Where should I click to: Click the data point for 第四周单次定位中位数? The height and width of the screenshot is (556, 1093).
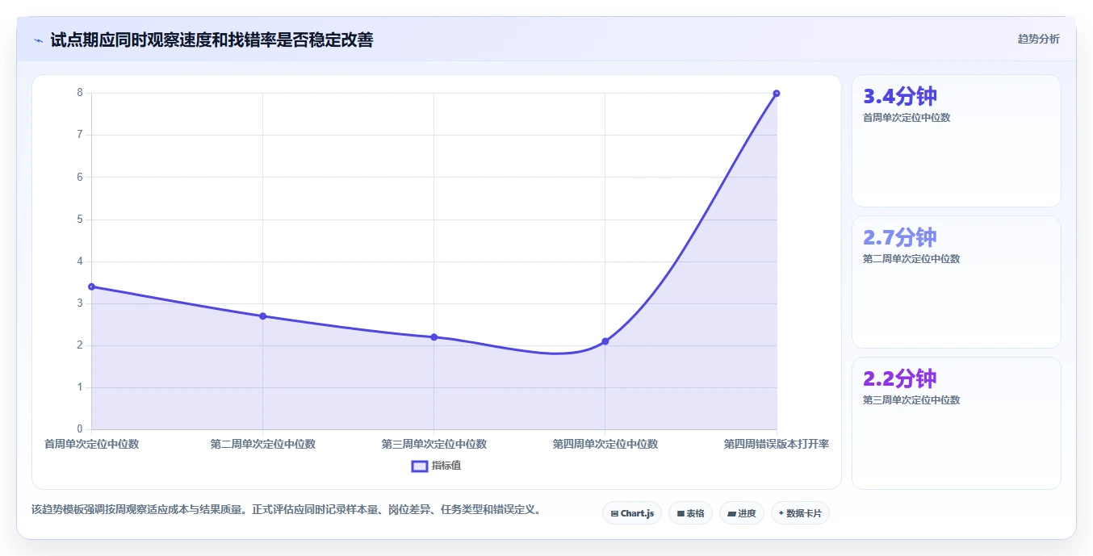pyautogui.click(x=605, y=341)
